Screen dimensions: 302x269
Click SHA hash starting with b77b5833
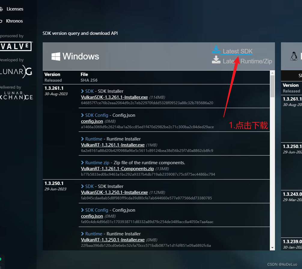coord(148,174)
